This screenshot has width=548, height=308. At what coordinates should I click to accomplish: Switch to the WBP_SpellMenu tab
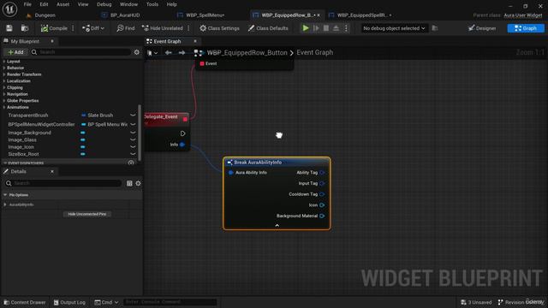(x=205, y=15)
